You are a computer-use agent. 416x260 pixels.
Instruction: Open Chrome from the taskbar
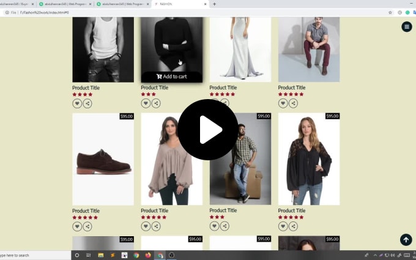136,255
